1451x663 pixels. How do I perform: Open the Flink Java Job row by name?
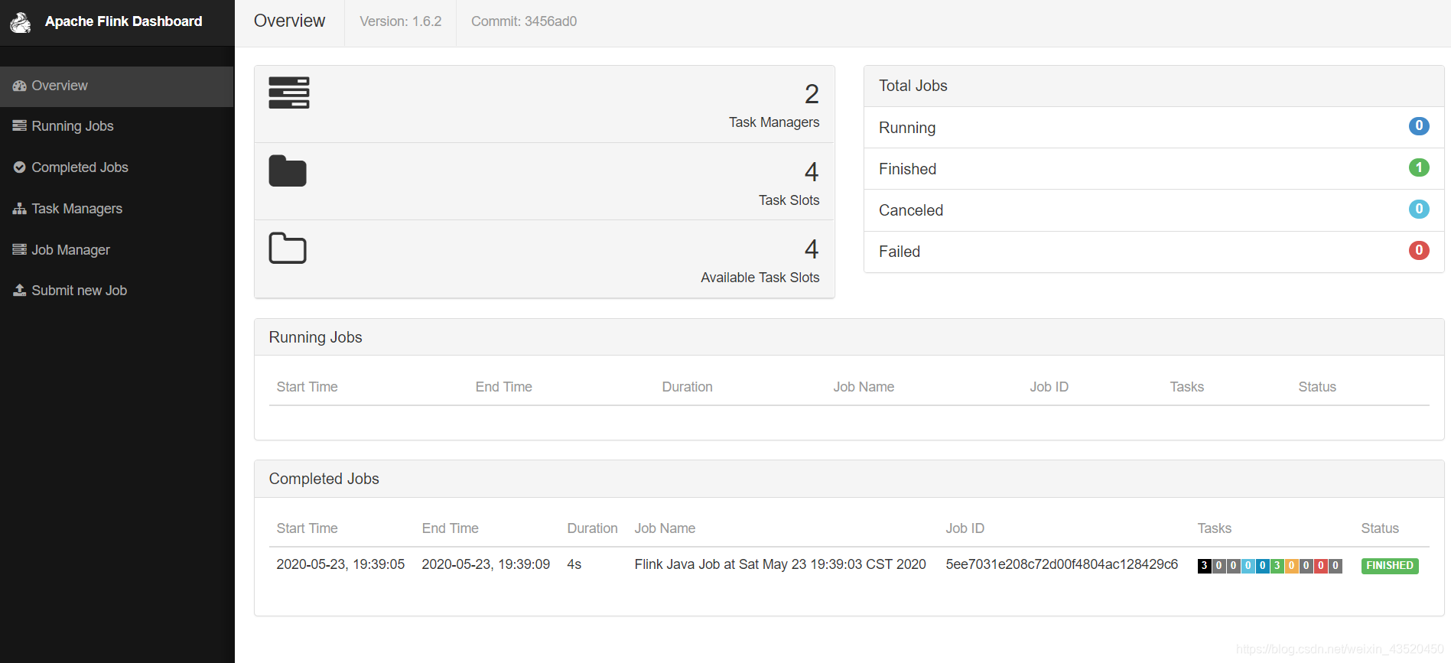[x=780, y=564]
